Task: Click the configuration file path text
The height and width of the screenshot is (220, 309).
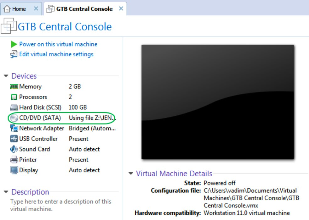Action: click(252, 198)
